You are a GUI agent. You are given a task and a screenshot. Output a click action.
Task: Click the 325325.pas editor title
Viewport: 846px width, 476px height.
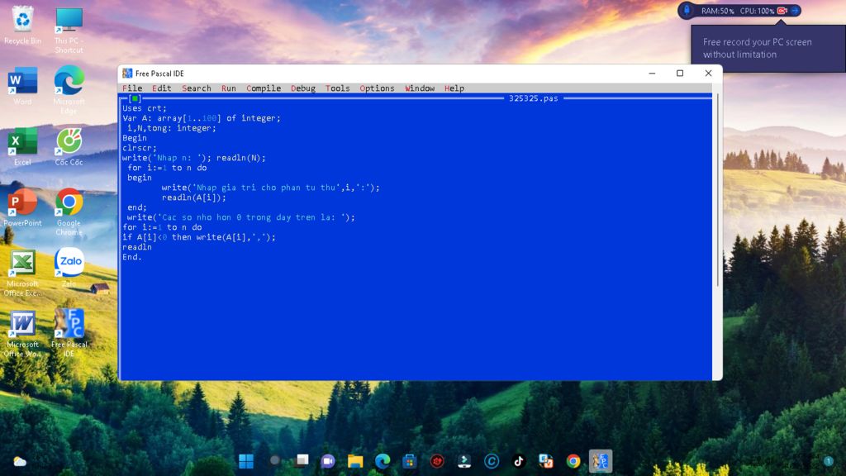click(533, 98)
